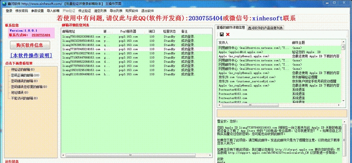Screen dimensions: 352x163
Task: Click 清空列表 in the menu bar
Action: (100, 11)
